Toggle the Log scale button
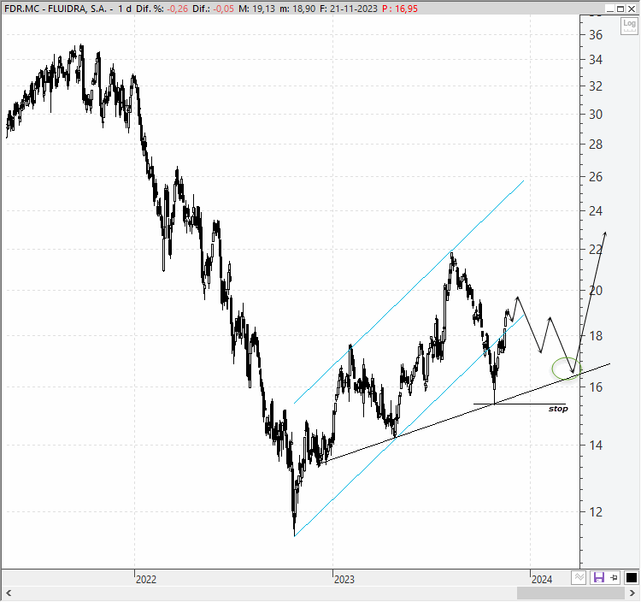The image size is (641, 602). 629,26
